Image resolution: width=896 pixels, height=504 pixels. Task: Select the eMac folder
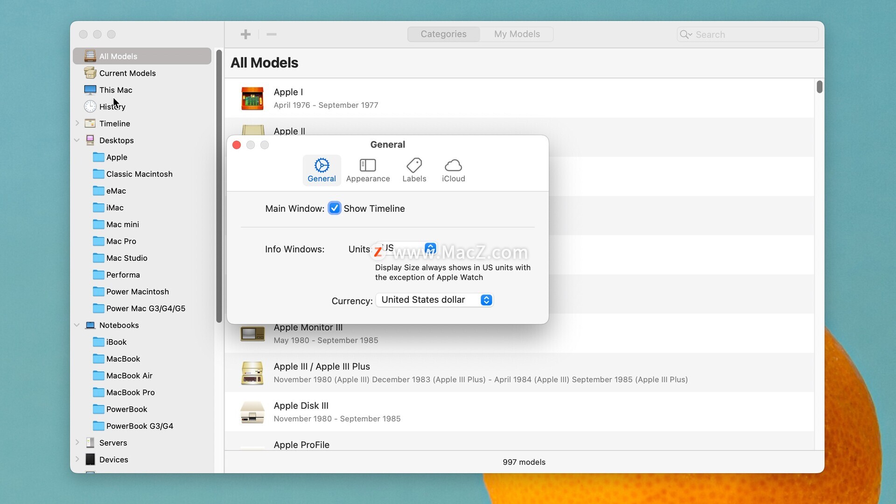pos(142,190)
